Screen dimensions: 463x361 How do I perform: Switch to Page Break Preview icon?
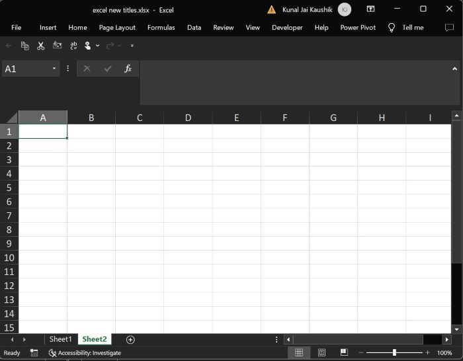[344, 352]
